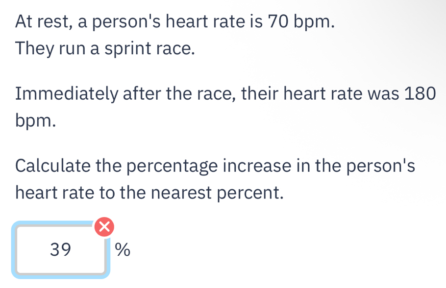Click the word "percent." ending the question
Screen dimensions: 446x288
coord(250,194)
